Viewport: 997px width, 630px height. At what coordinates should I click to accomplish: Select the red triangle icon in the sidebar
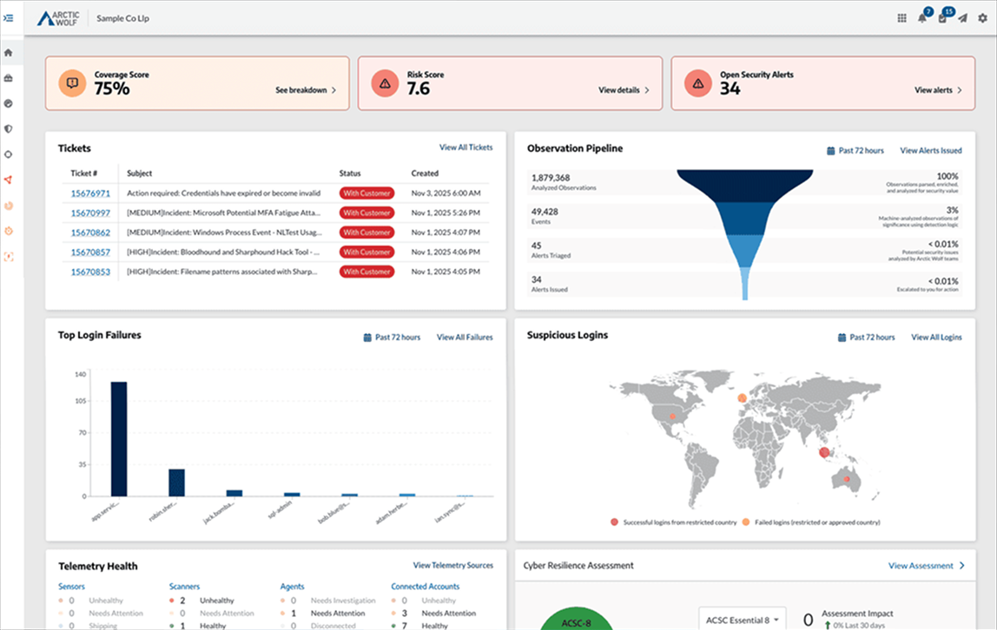[x=9, y=180]
